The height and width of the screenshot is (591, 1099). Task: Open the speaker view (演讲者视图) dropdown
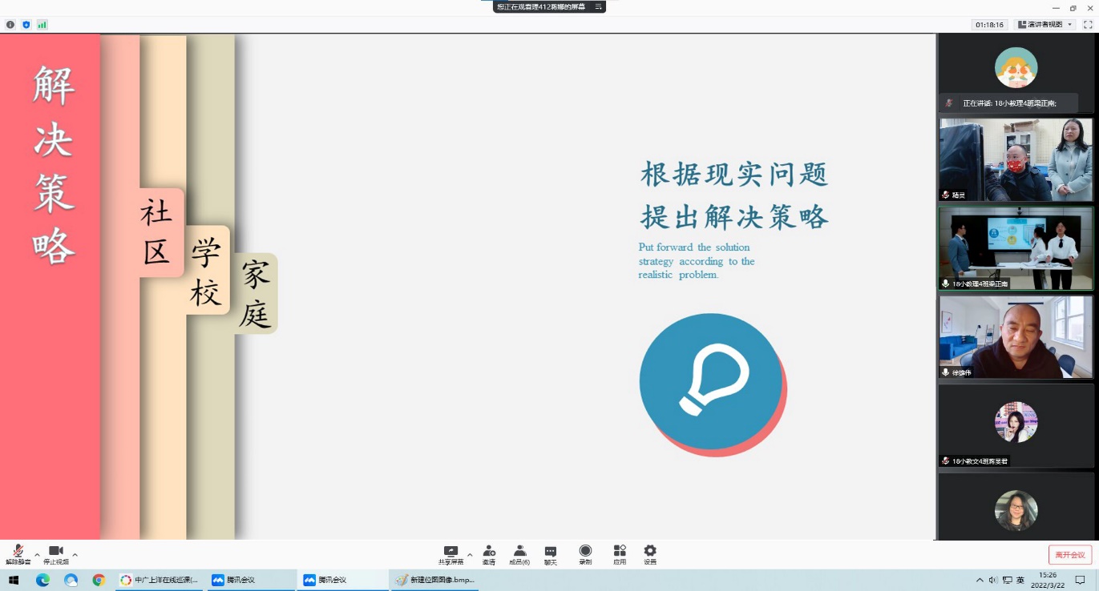[1045, 25]
